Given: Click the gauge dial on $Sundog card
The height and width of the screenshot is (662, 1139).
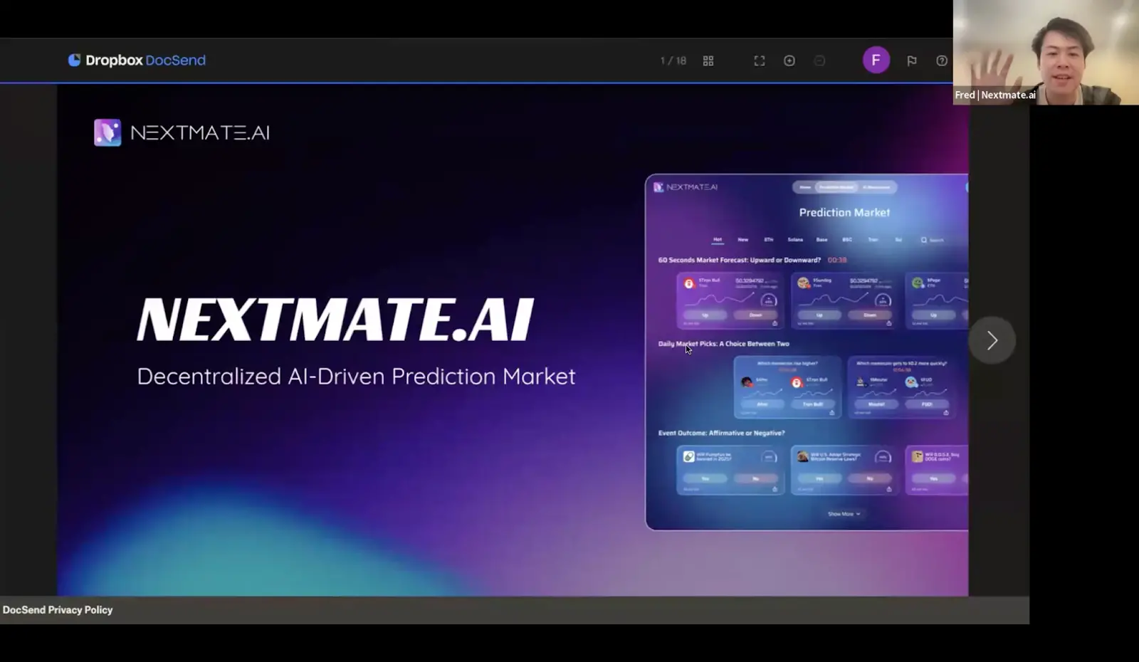Looking at the screenshot, I should 883,300.
